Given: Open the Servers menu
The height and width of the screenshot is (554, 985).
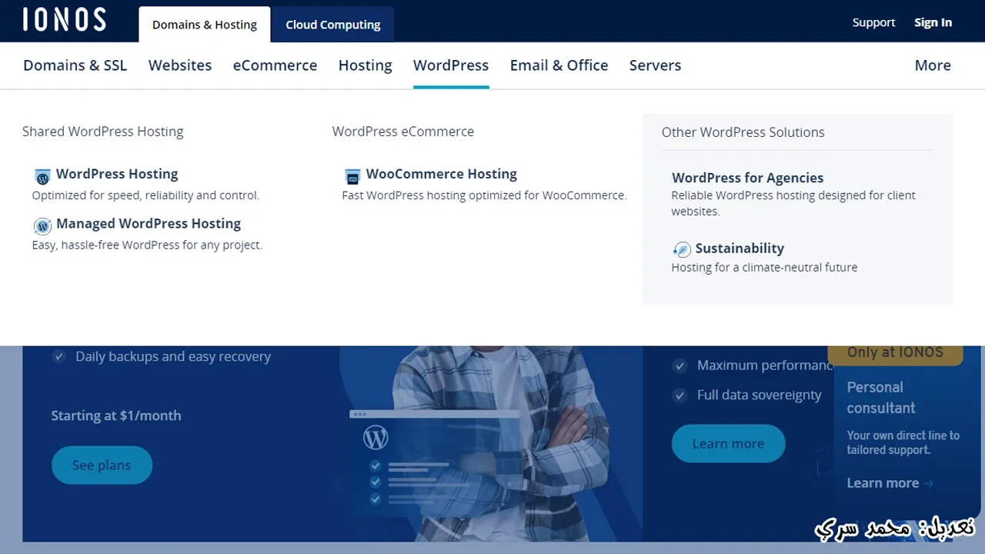Looking at the screenshot, I should click(656, 65).
